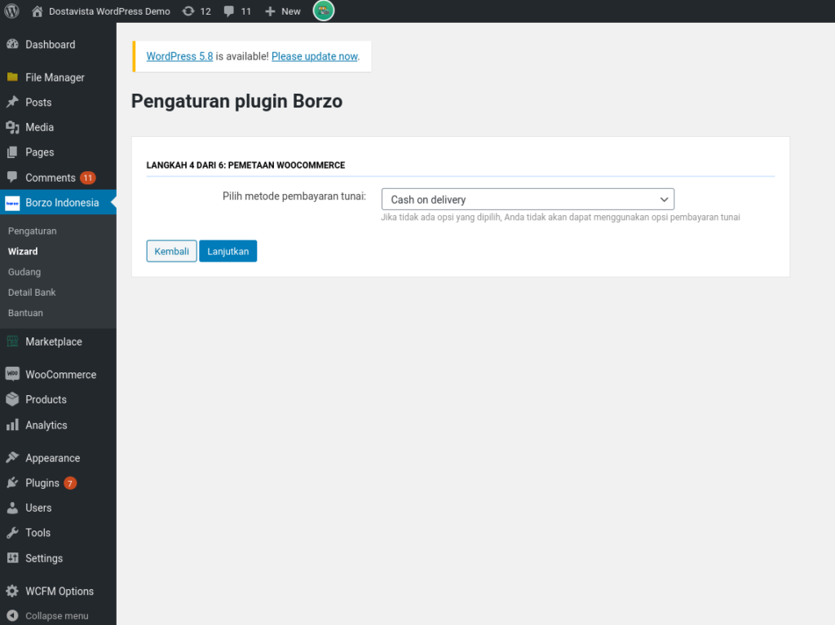Click the dropdown chevron arrow
Viewport: 835px width, 625px height.
click(x=664, y=200)
